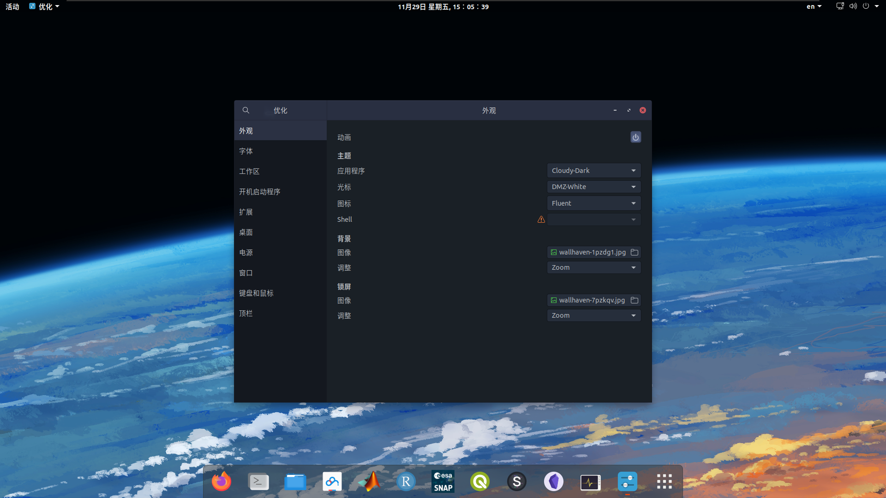Launch the S-logo app in dock

pyautogui.click(x=517, y=481)
